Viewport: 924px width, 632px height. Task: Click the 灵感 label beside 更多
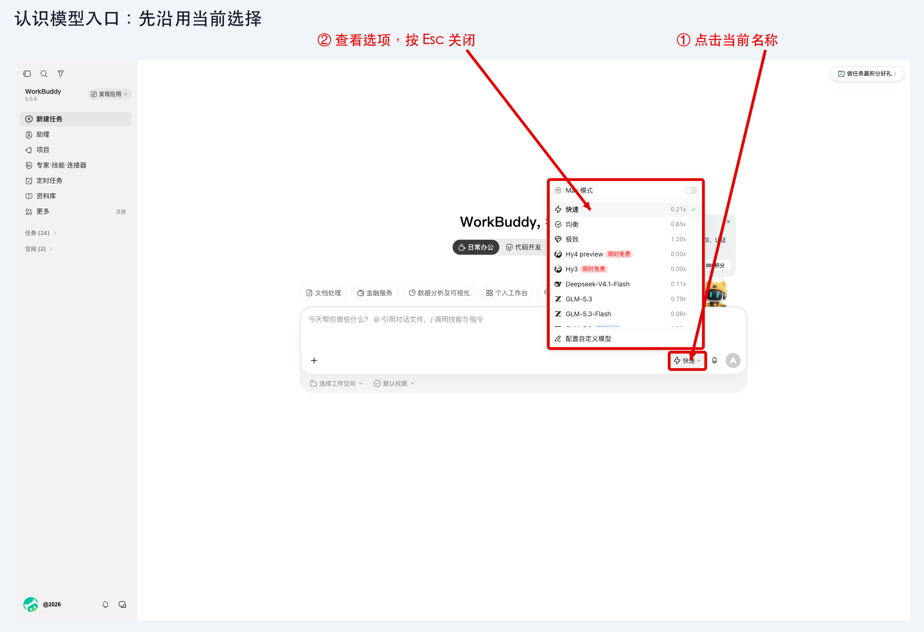(121, 212)
